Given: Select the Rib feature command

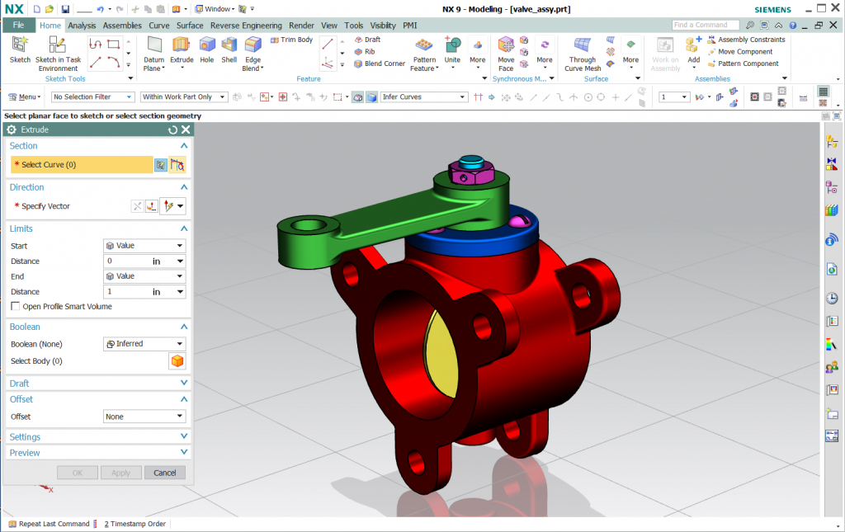Looking at the screenshot, I should pos(364,52).
